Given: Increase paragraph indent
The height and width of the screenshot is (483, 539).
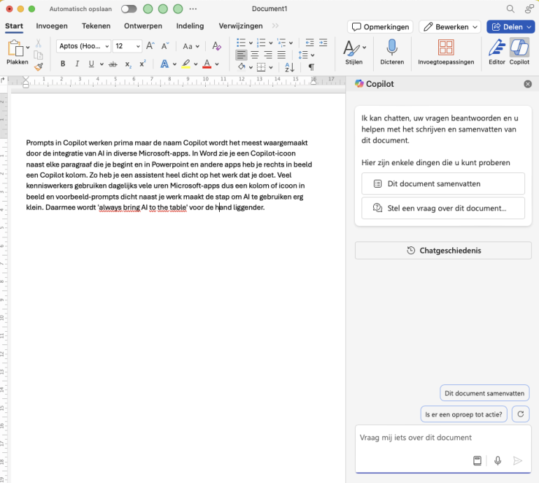Looking at the screenshot, I should (323, 43).
